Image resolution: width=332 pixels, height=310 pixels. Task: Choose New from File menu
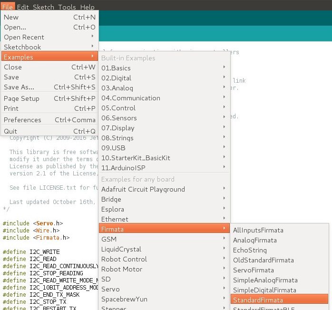click(49, 17)
